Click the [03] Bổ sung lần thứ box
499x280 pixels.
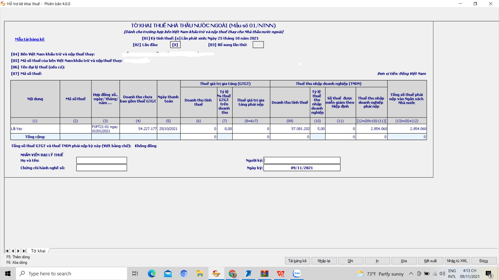point(258,45)
